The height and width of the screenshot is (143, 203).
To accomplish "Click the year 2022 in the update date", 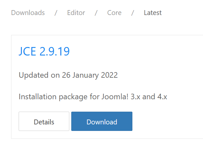I will point(109,75).
